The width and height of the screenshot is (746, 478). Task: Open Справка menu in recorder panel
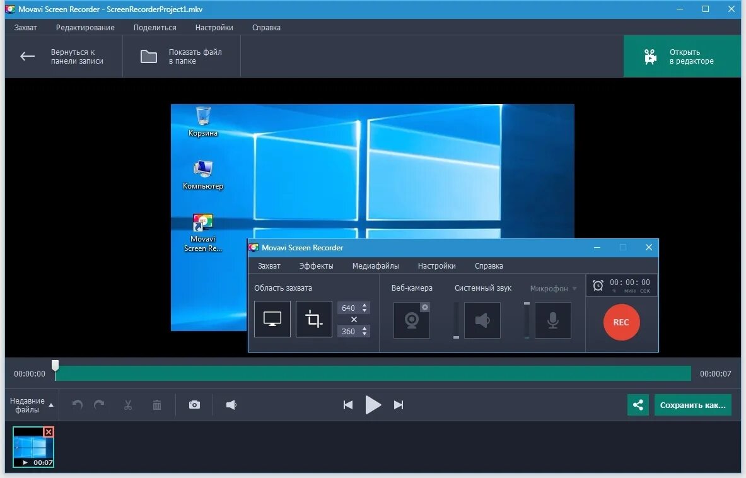[x=489, y=266]
